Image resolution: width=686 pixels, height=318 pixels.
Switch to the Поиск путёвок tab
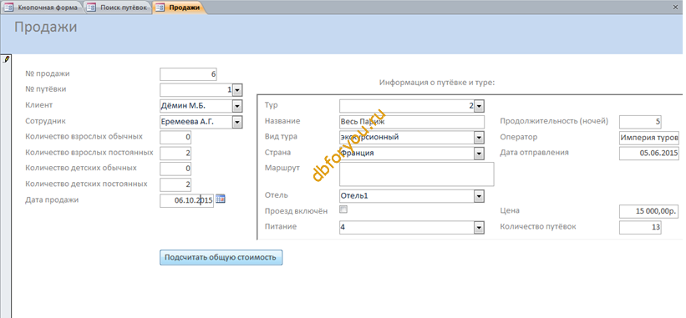coord(118,8)
